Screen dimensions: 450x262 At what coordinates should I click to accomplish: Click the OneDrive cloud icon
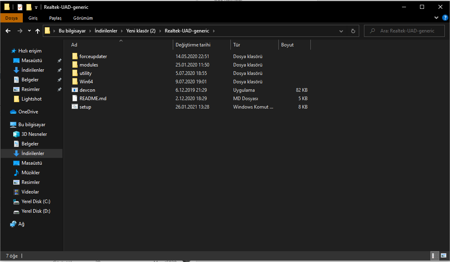[13, 112]
